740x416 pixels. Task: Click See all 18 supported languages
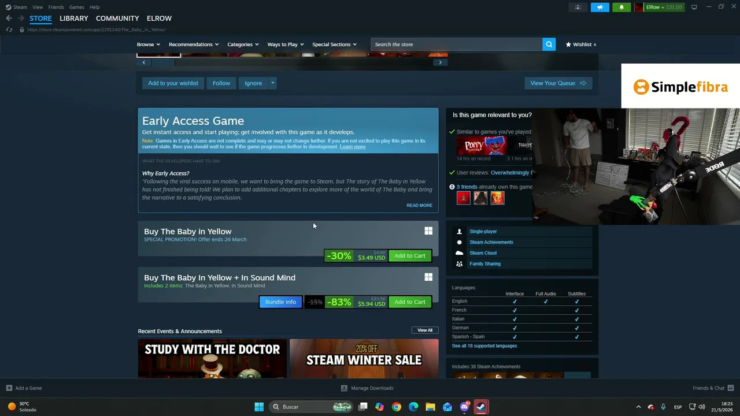coord(484,346)
